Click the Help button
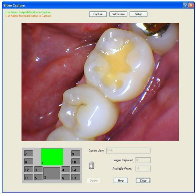 click(x=121, y=181)
